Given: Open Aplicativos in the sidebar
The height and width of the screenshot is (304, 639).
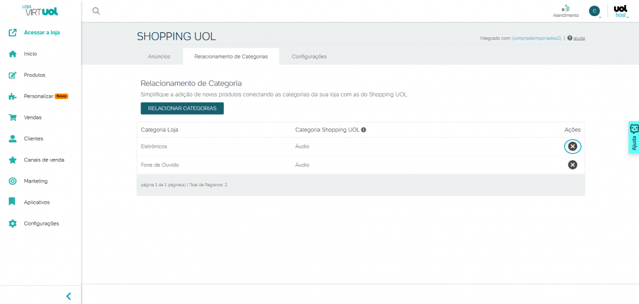Looking at the screenshot, I should [37, 202].
